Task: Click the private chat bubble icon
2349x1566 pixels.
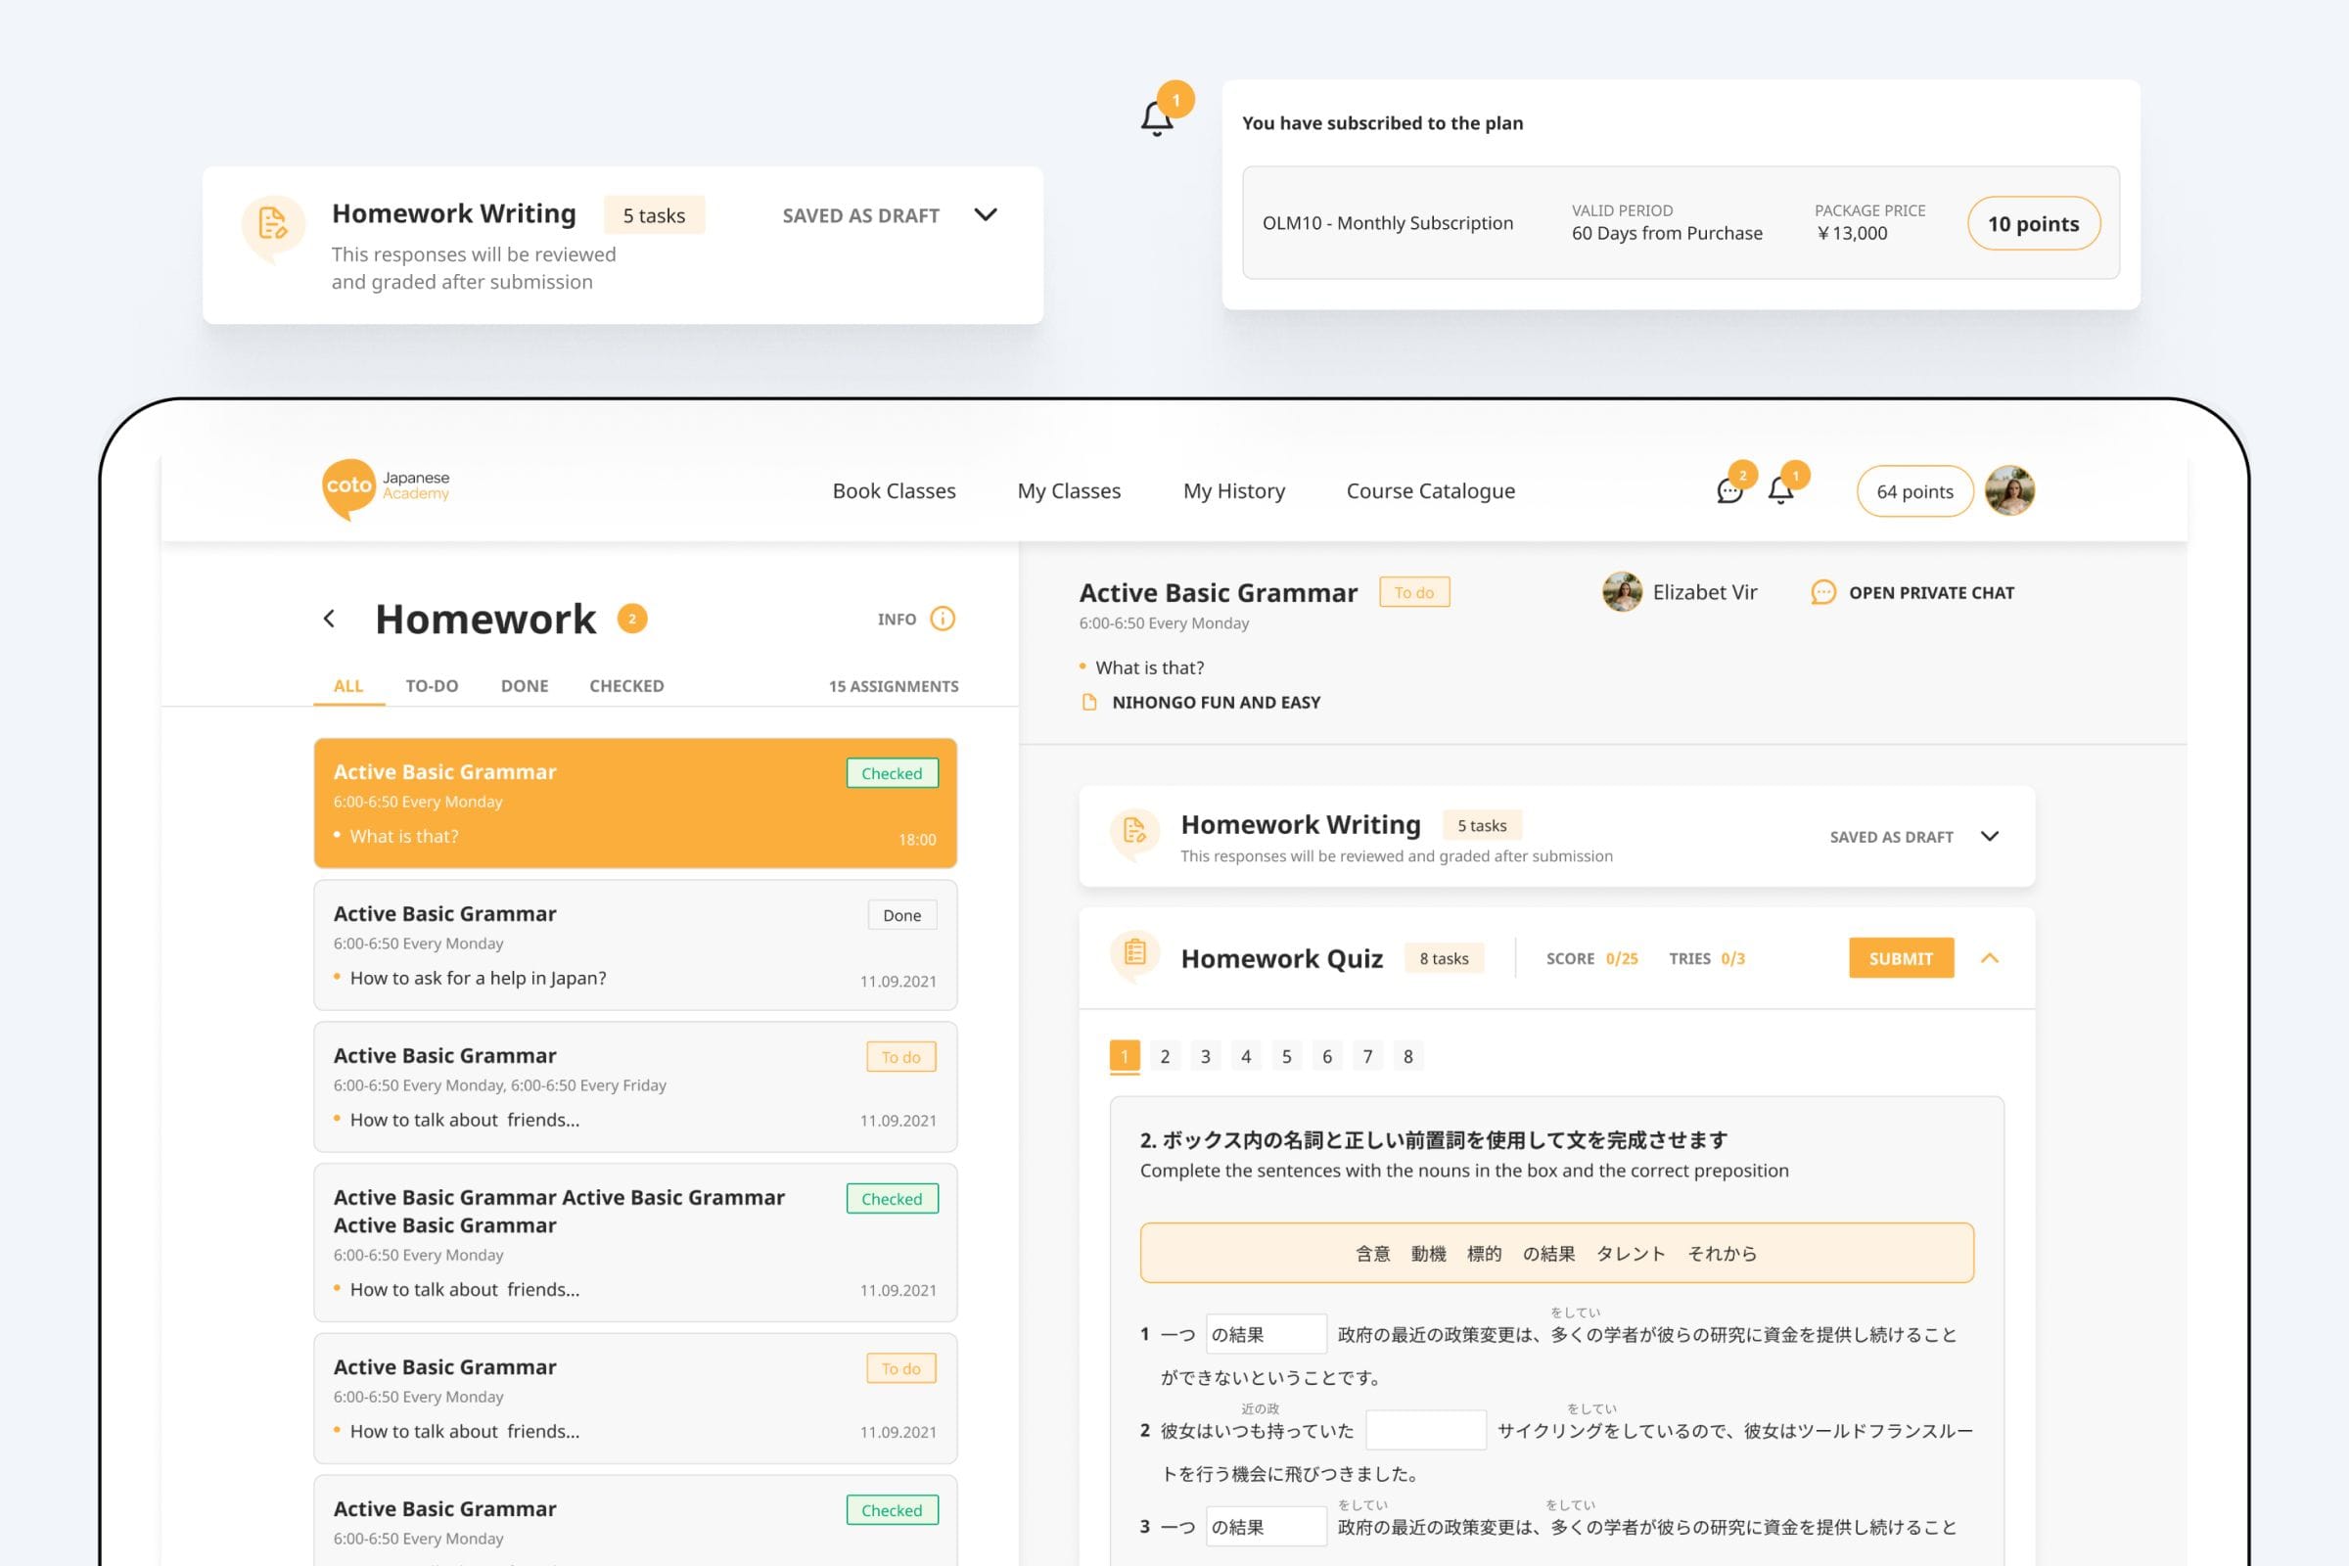Action: click(1823, 592)
